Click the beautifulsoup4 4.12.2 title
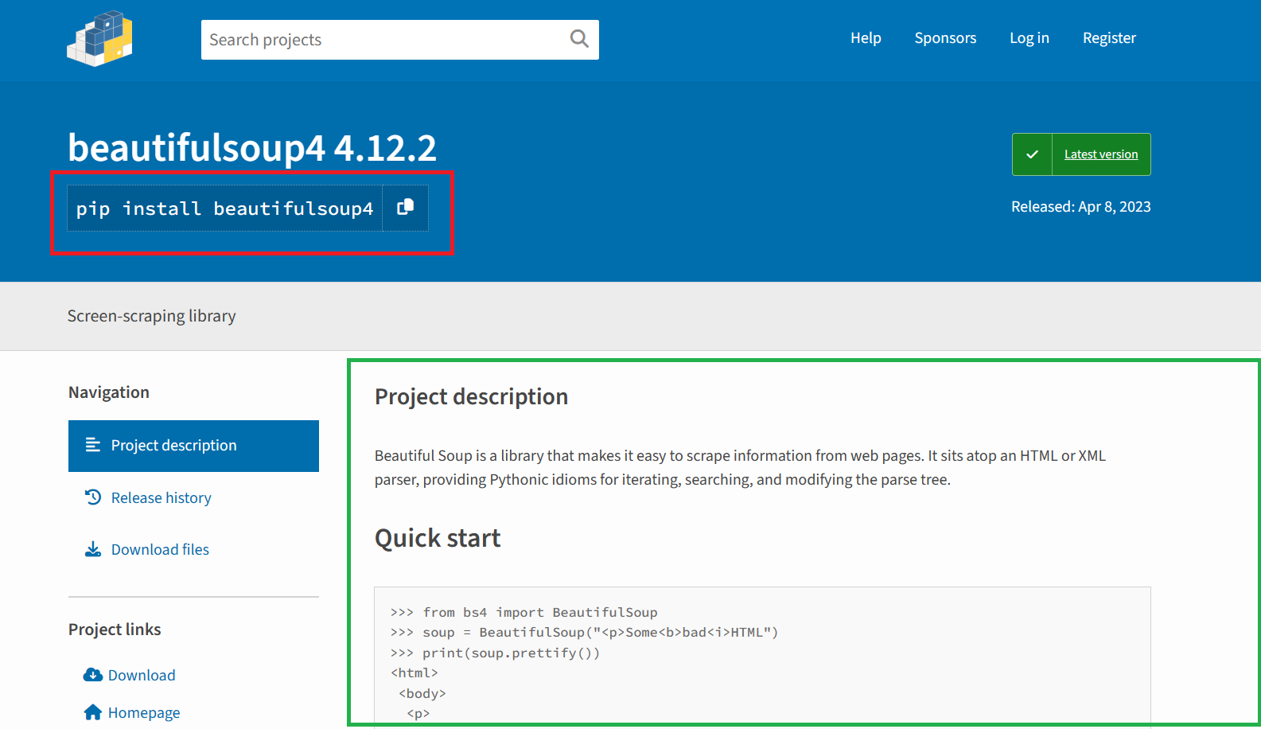The image size is (1261, 729). click(252, 148)
